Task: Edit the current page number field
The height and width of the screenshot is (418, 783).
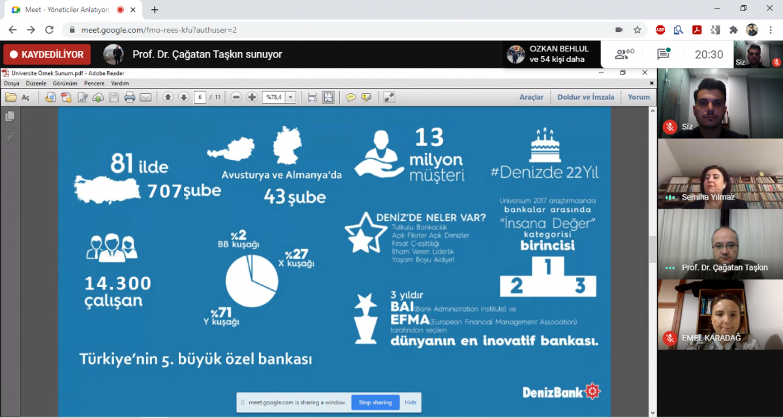Action: tap(200, 97)
